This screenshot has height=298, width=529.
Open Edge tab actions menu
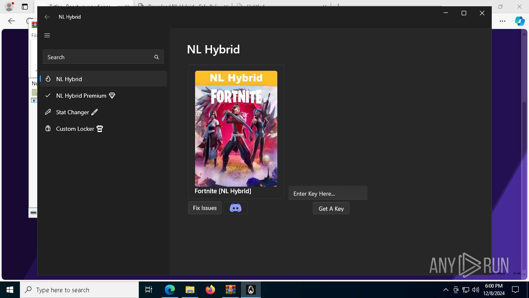(x=25, y=7)
